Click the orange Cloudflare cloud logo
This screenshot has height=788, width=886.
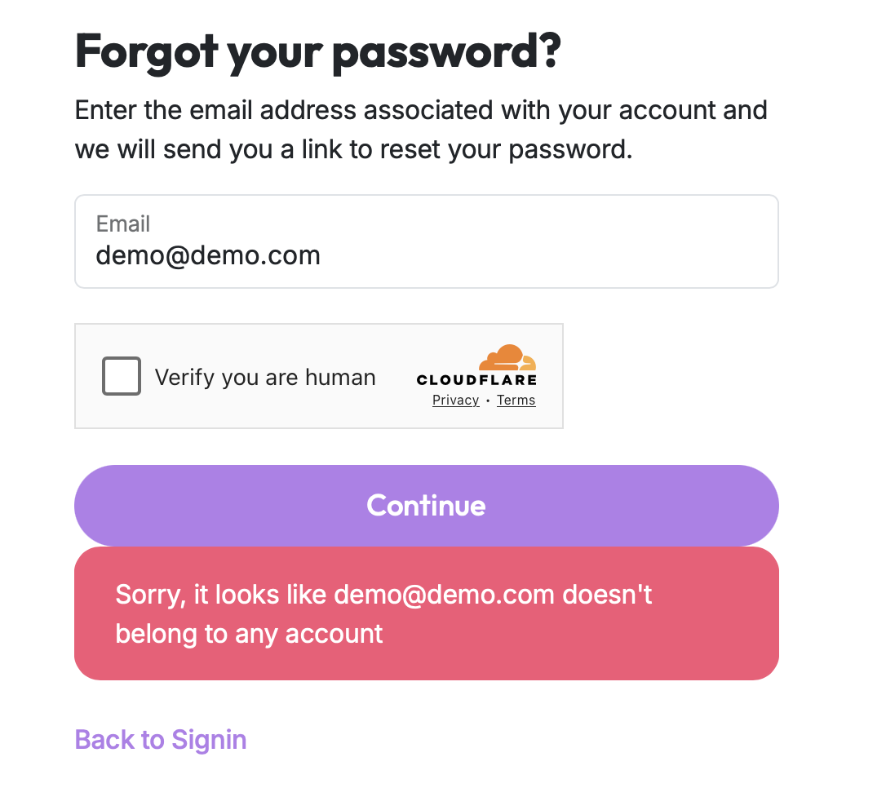coord(507,357)
